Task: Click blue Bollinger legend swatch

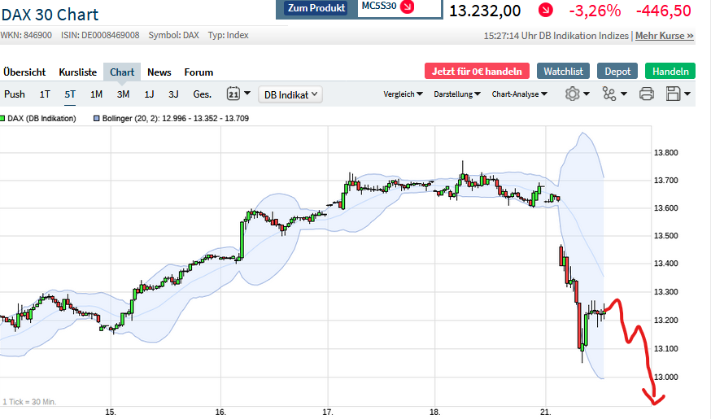Action: click(96, 119)
